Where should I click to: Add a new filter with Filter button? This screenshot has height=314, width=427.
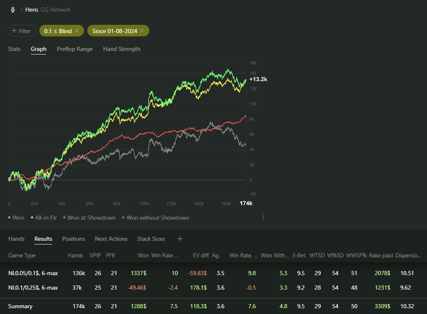(21, 30)
